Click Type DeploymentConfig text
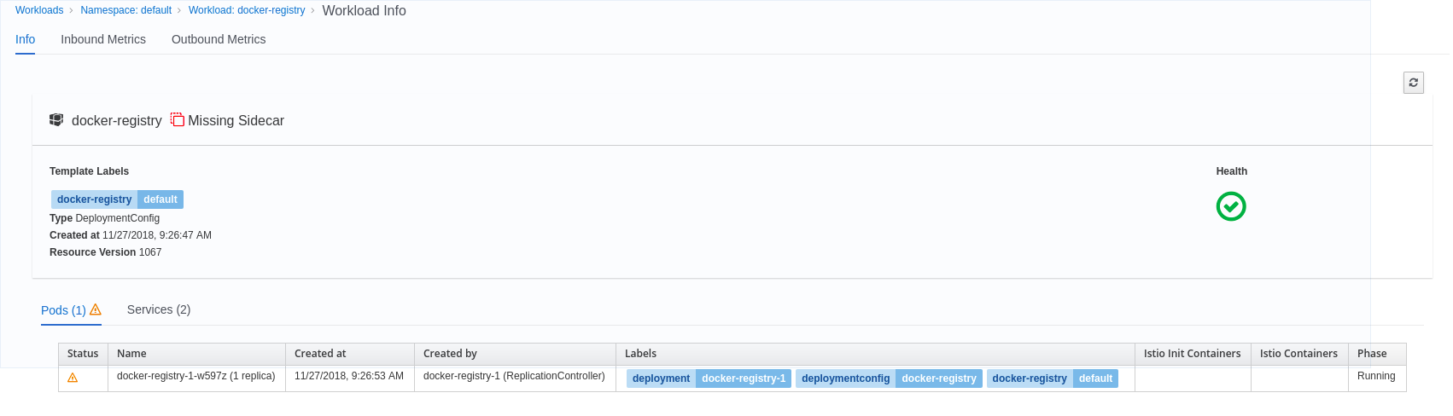The height and width of the screenshot is (416, 1453). pyautogui.click(x=104, y=218)
